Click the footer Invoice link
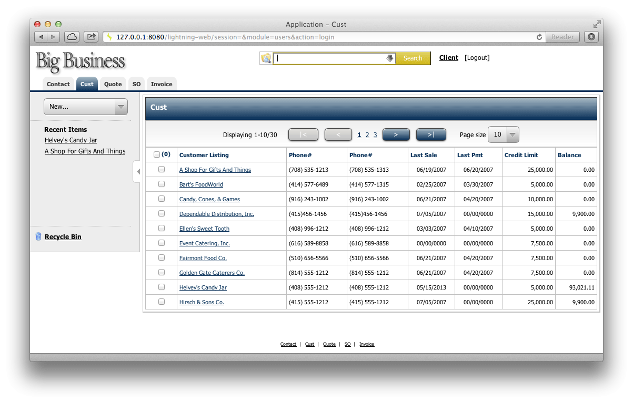 tap(367, 344)
